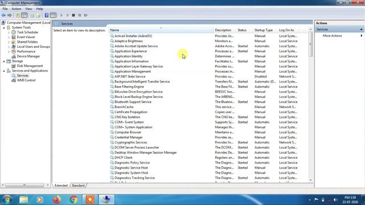
Task: Sort by the Status column header
Action: (245, 30)
